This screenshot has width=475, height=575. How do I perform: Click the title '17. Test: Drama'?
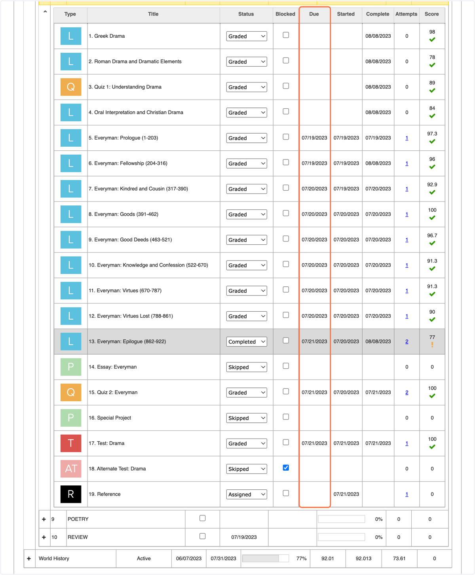(x=106, y=443)
